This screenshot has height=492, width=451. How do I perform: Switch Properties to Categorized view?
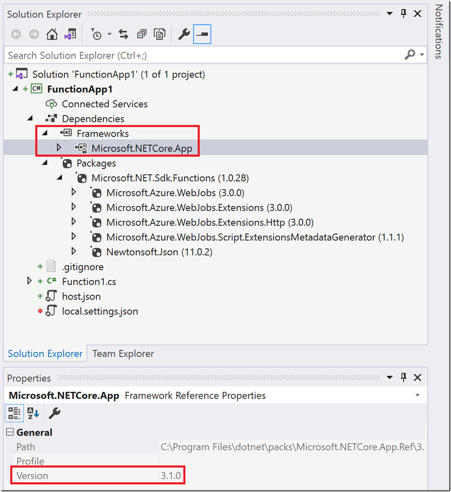tap(14, 413)
